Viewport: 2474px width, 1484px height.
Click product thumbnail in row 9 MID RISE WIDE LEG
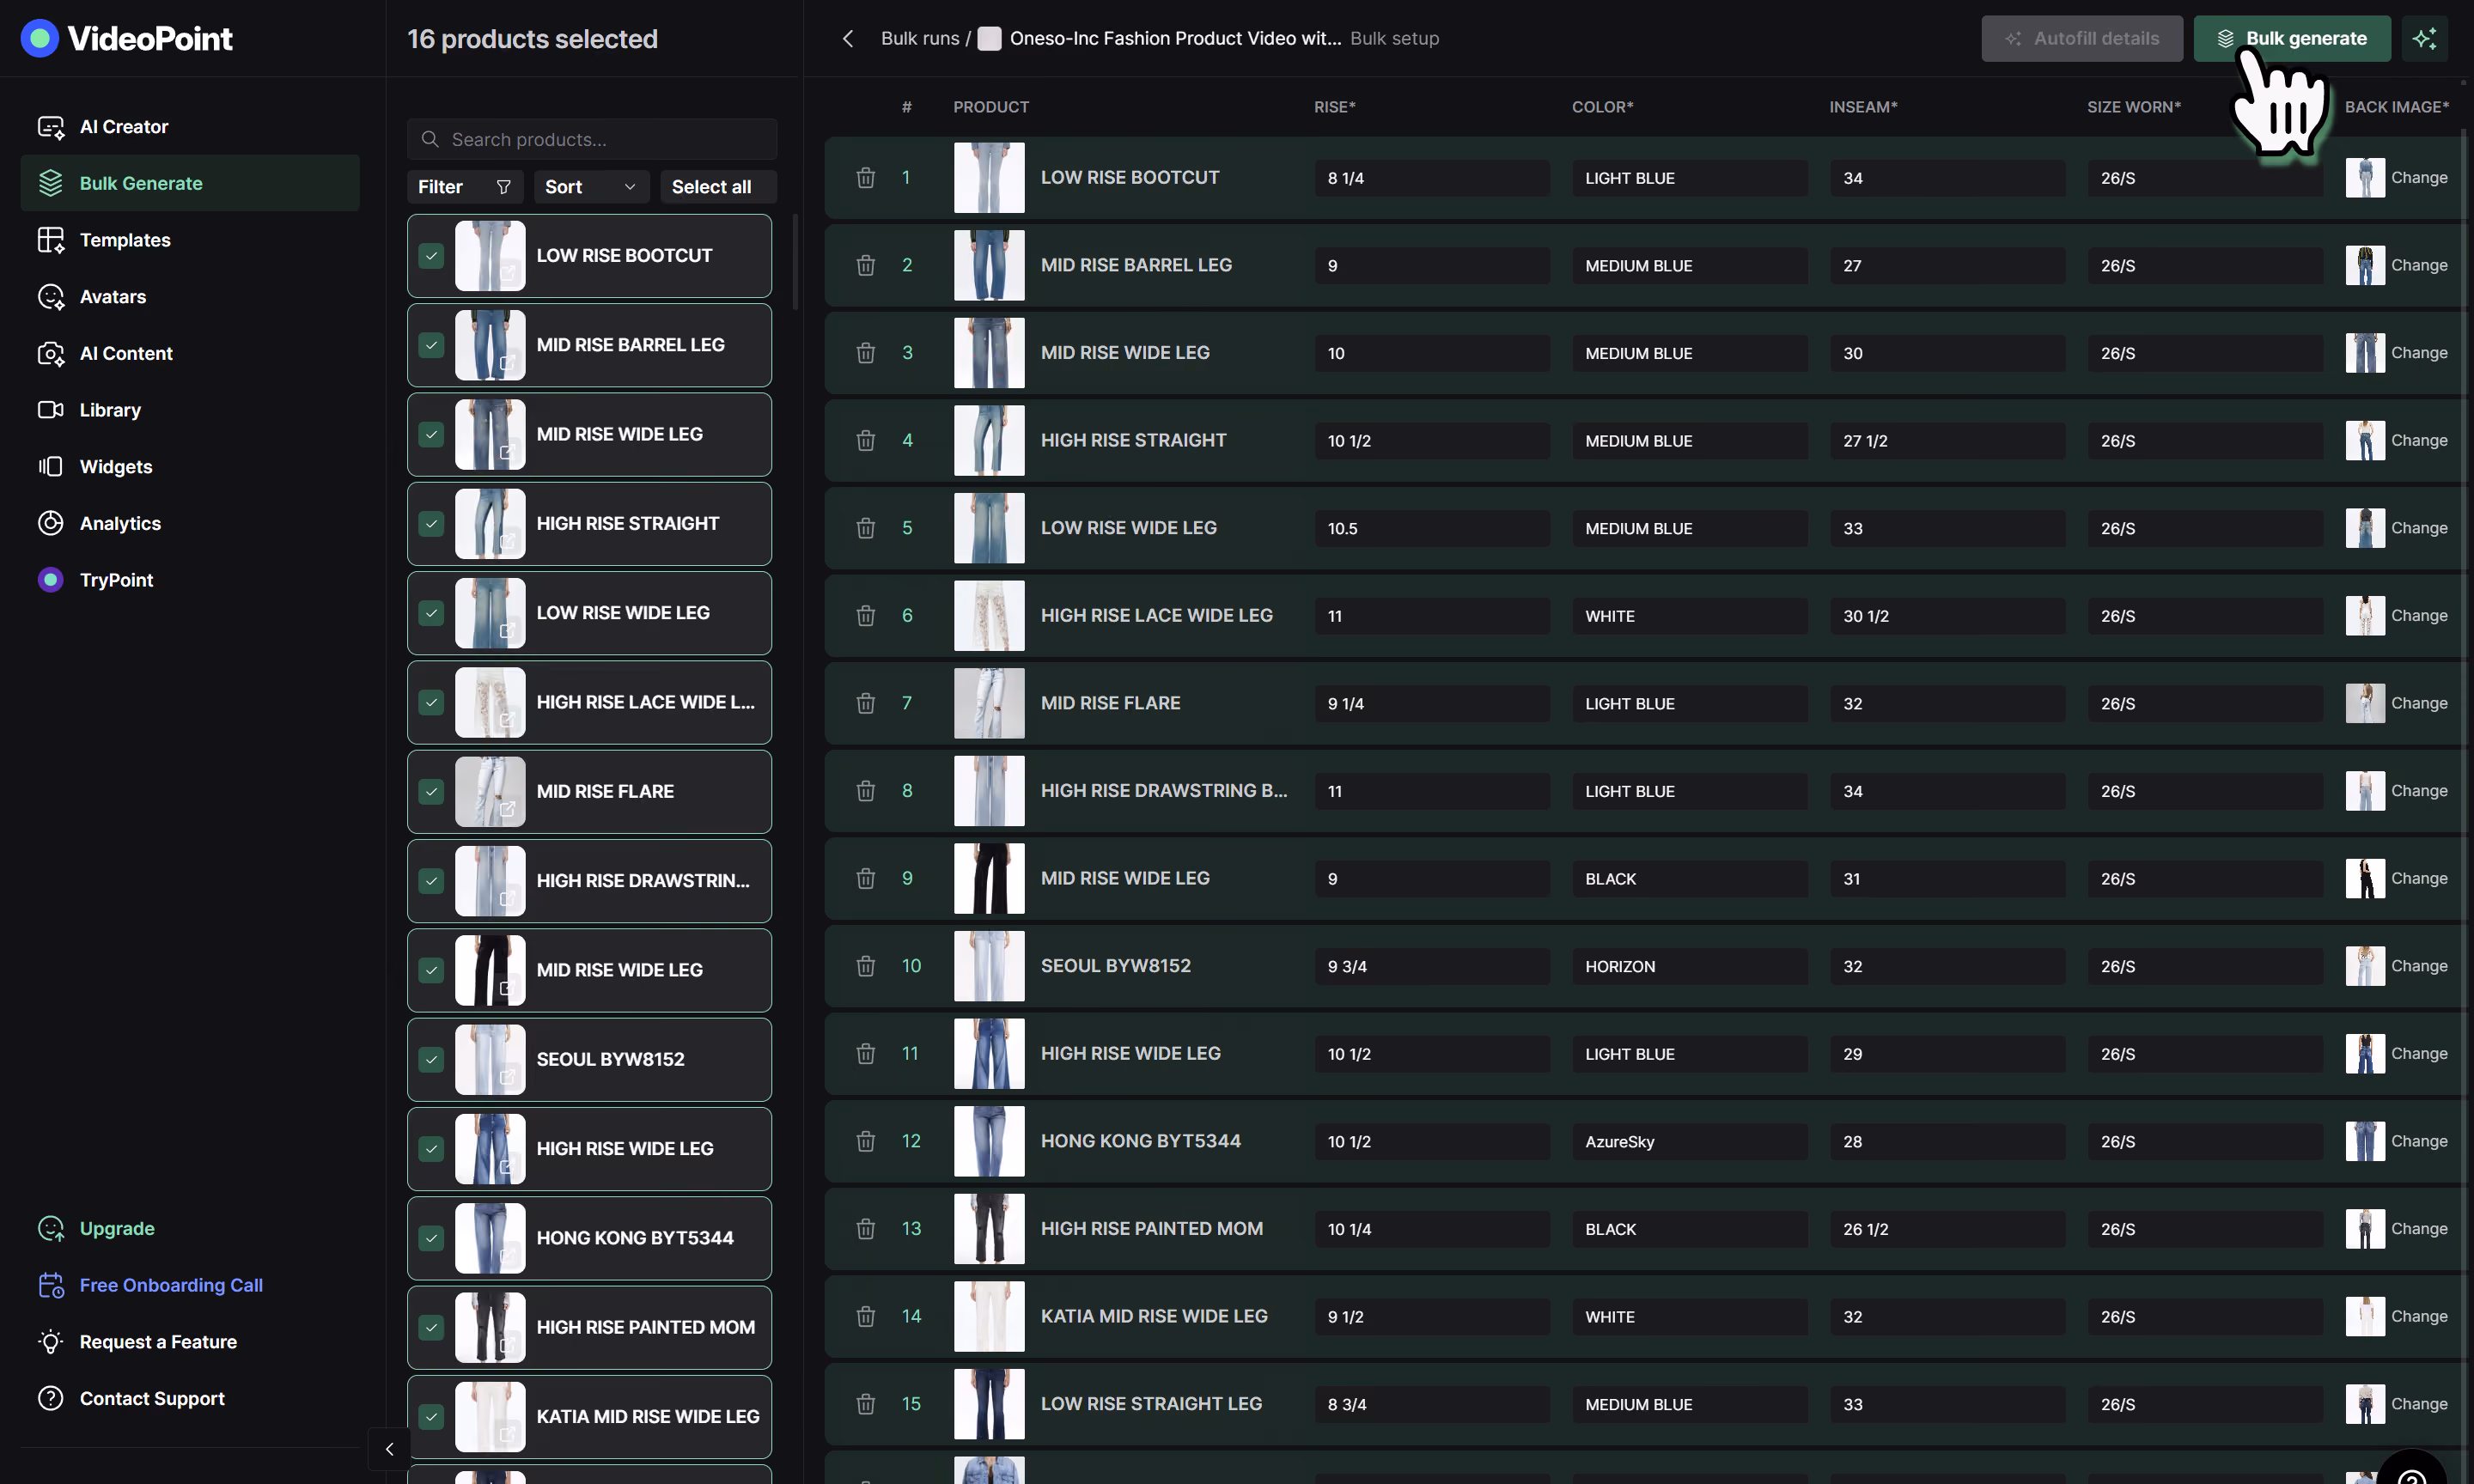coord(989,878)
